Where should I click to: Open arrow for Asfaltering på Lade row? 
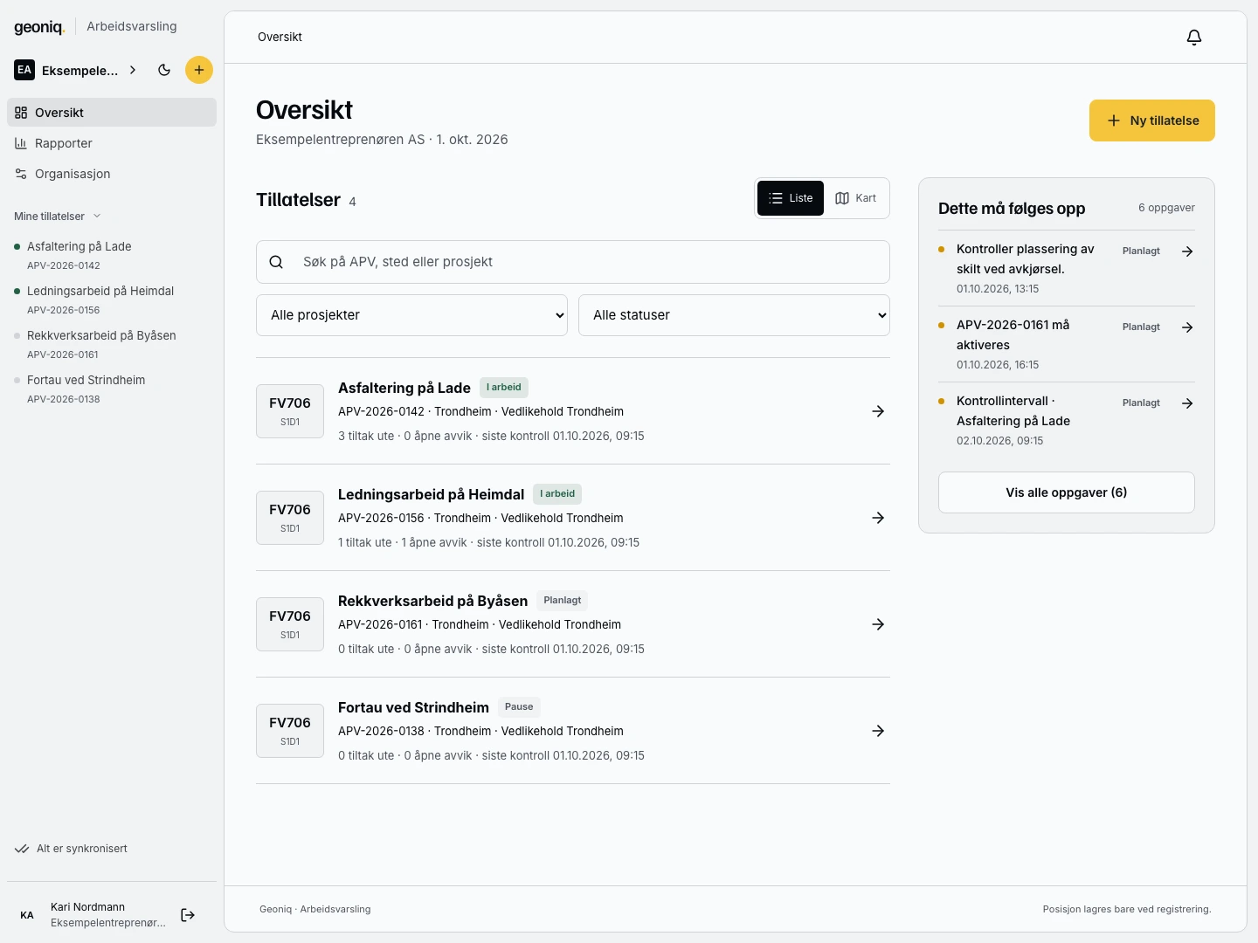click(x=878, y=411)
